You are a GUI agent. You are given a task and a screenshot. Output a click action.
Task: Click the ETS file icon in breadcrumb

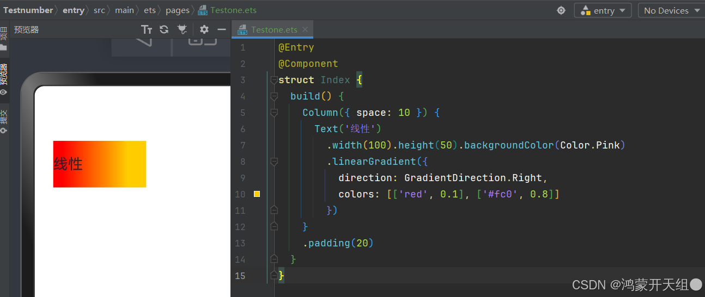203,10
